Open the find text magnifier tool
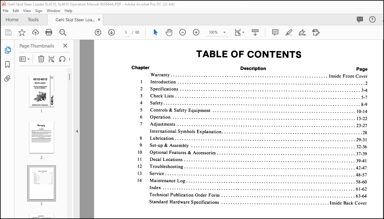384x219 pixels. pos(63,32)
